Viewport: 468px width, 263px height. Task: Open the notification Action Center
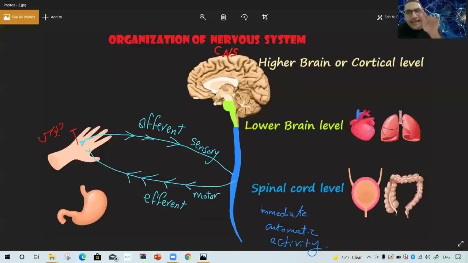[458, 257]
